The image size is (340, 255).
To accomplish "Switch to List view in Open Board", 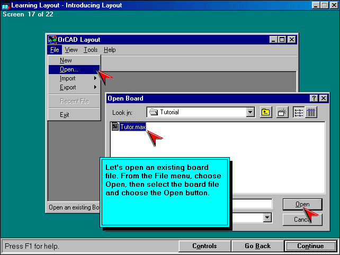I will (299, 112).
